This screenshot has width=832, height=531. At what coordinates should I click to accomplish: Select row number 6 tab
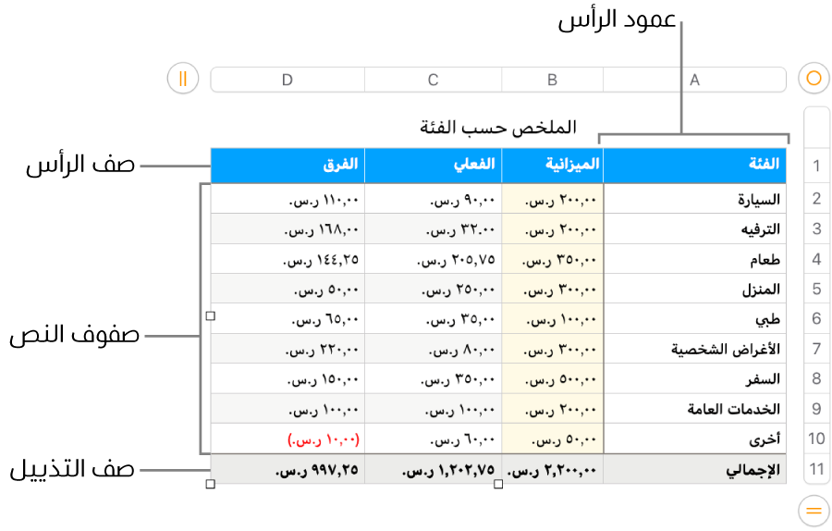click(816, 318)
